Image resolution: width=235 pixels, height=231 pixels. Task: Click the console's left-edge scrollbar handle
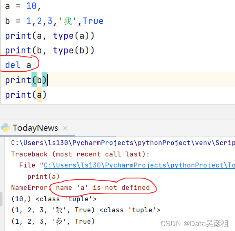(x=1, y=199)
